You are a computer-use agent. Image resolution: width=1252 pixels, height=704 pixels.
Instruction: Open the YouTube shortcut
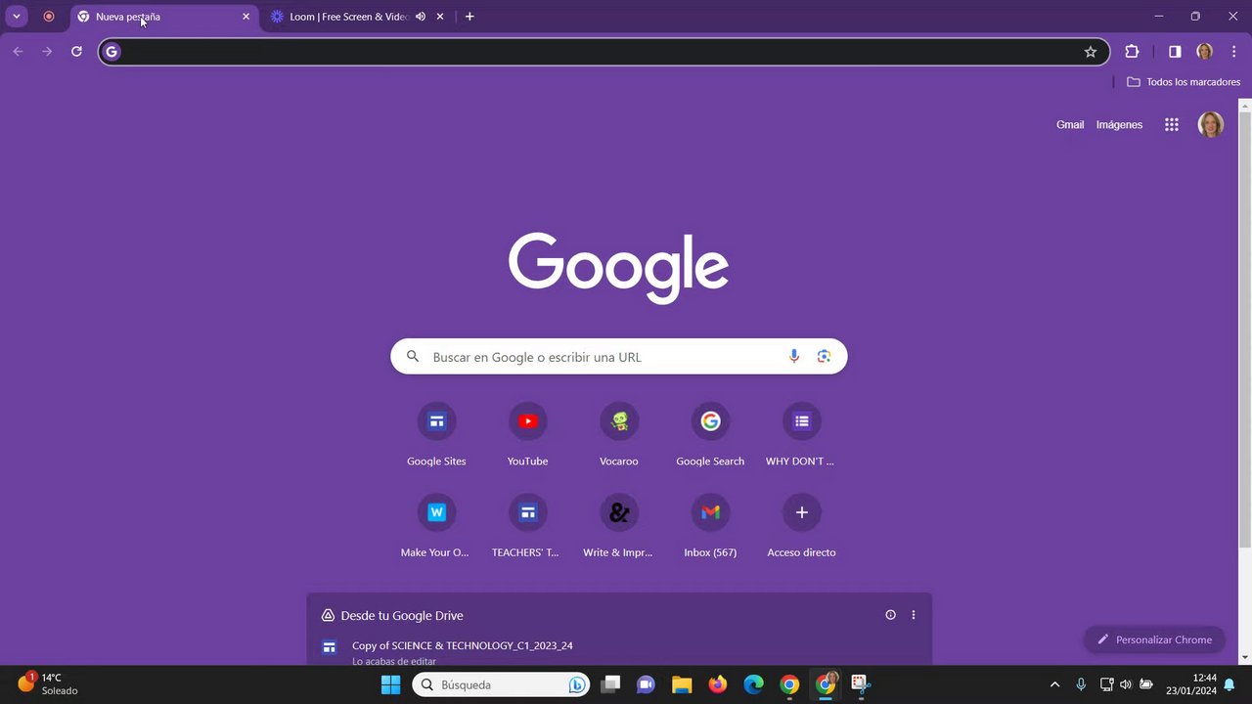point(527,435)
